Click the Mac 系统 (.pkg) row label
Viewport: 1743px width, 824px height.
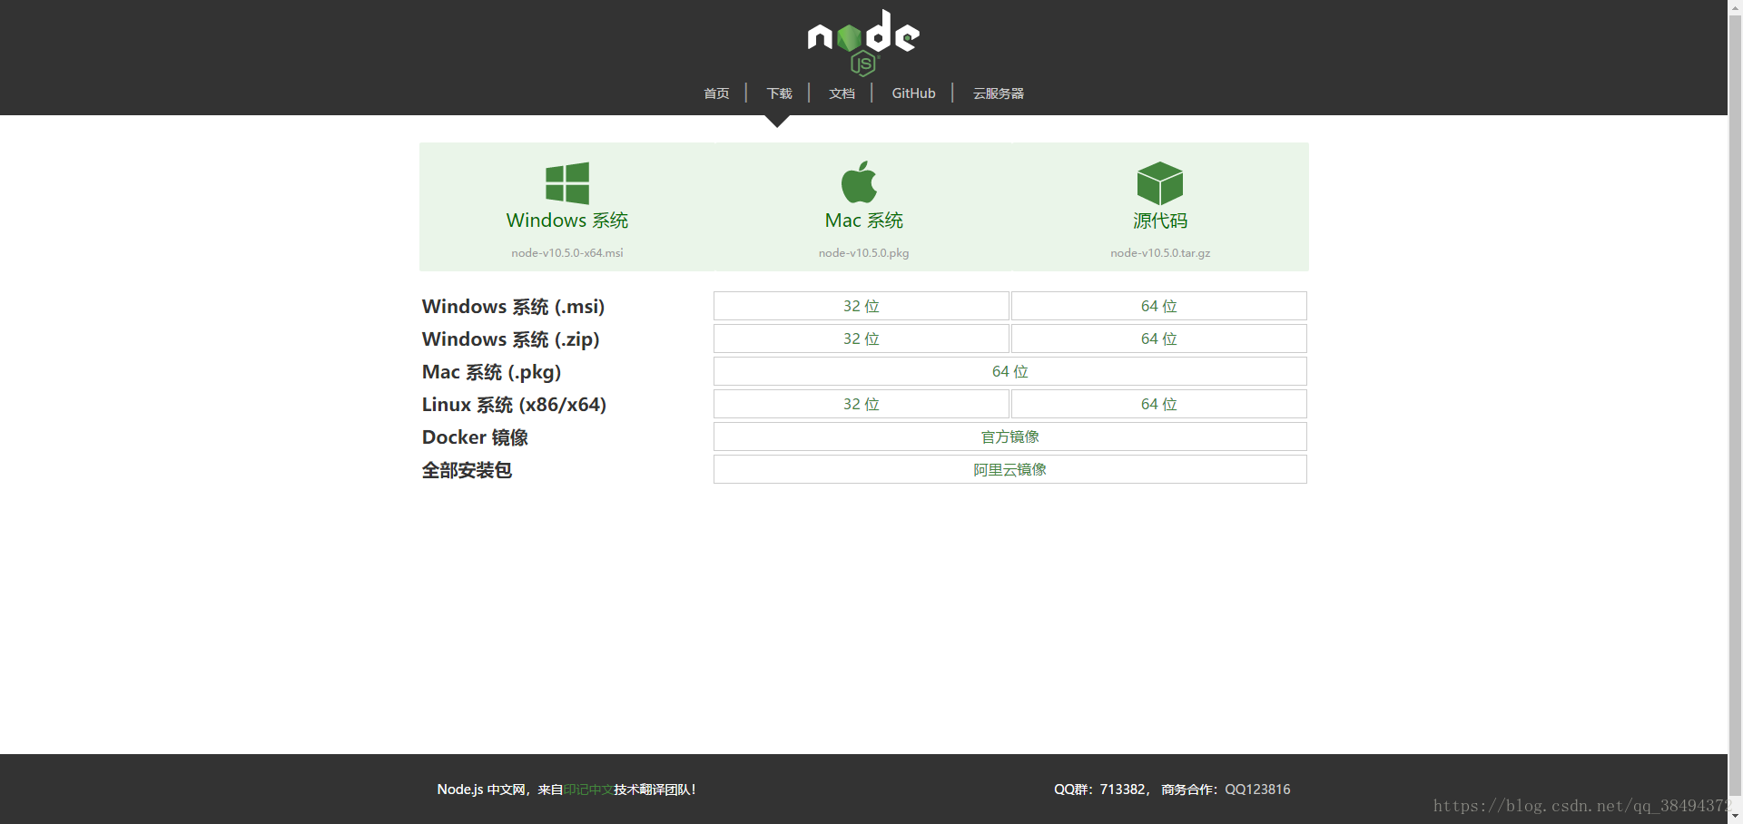point(491,372)
